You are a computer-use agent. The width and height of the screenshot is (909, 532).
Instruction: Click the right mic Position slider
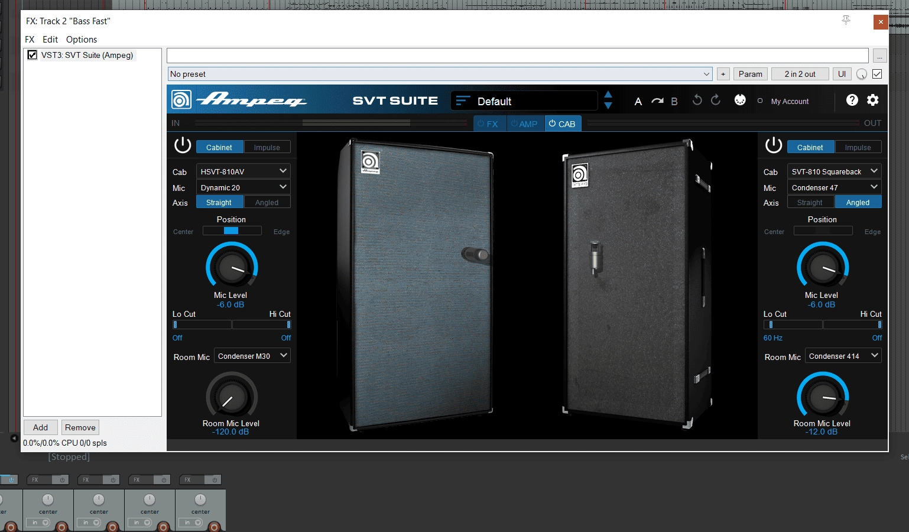click(x=823, y=231)
